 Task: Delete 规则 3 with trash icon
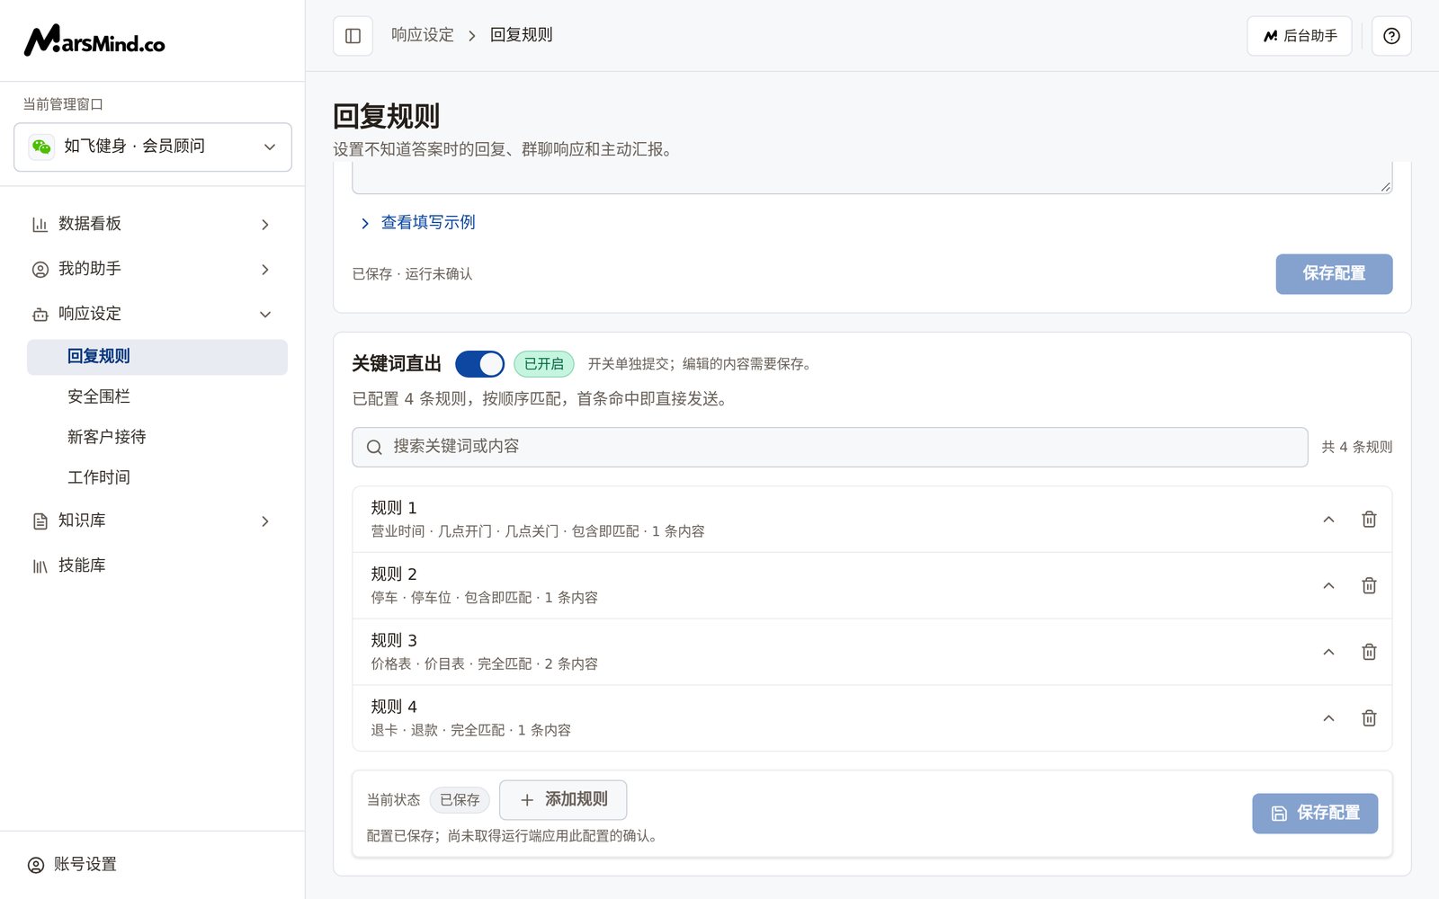point(1369,653)
